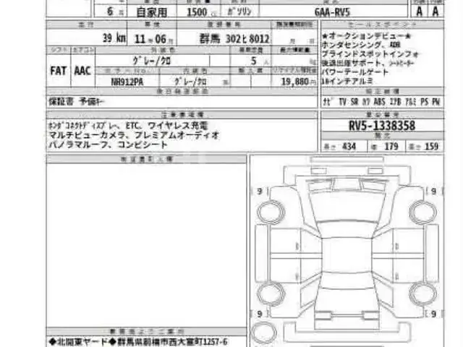This screenshot has width=463, height=347.
Task: Click the height dimension 159
Action: (x=431, y=146)
